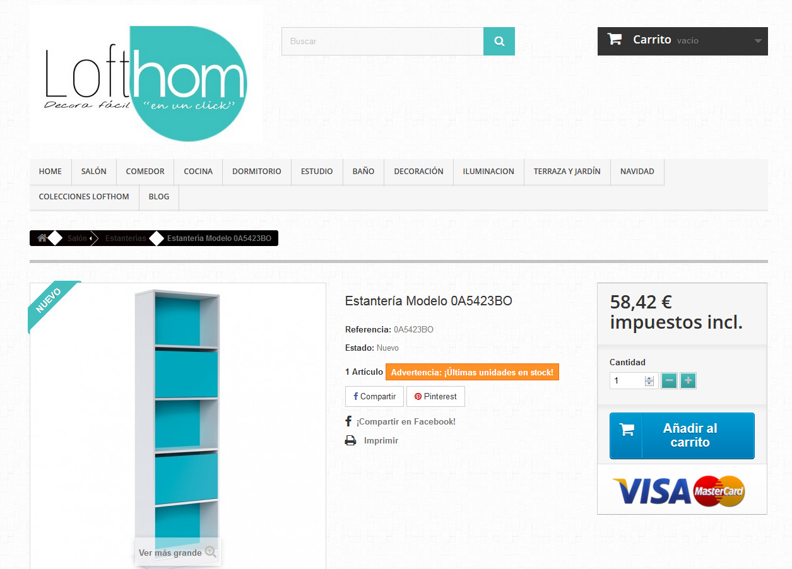Image resolution: width=792 pixels, height=569 pixels.
Task: Click the quantity spinner arrows
Action: coord(649,381)
